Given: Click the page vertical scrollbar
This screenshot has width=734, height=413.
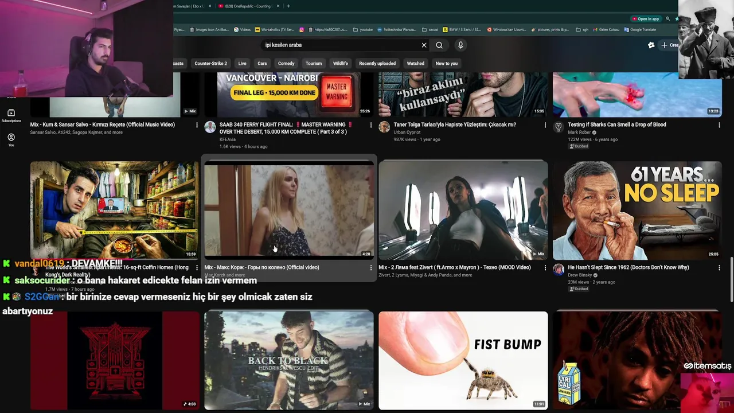Looking at the screenshot, I should (731, 279).
